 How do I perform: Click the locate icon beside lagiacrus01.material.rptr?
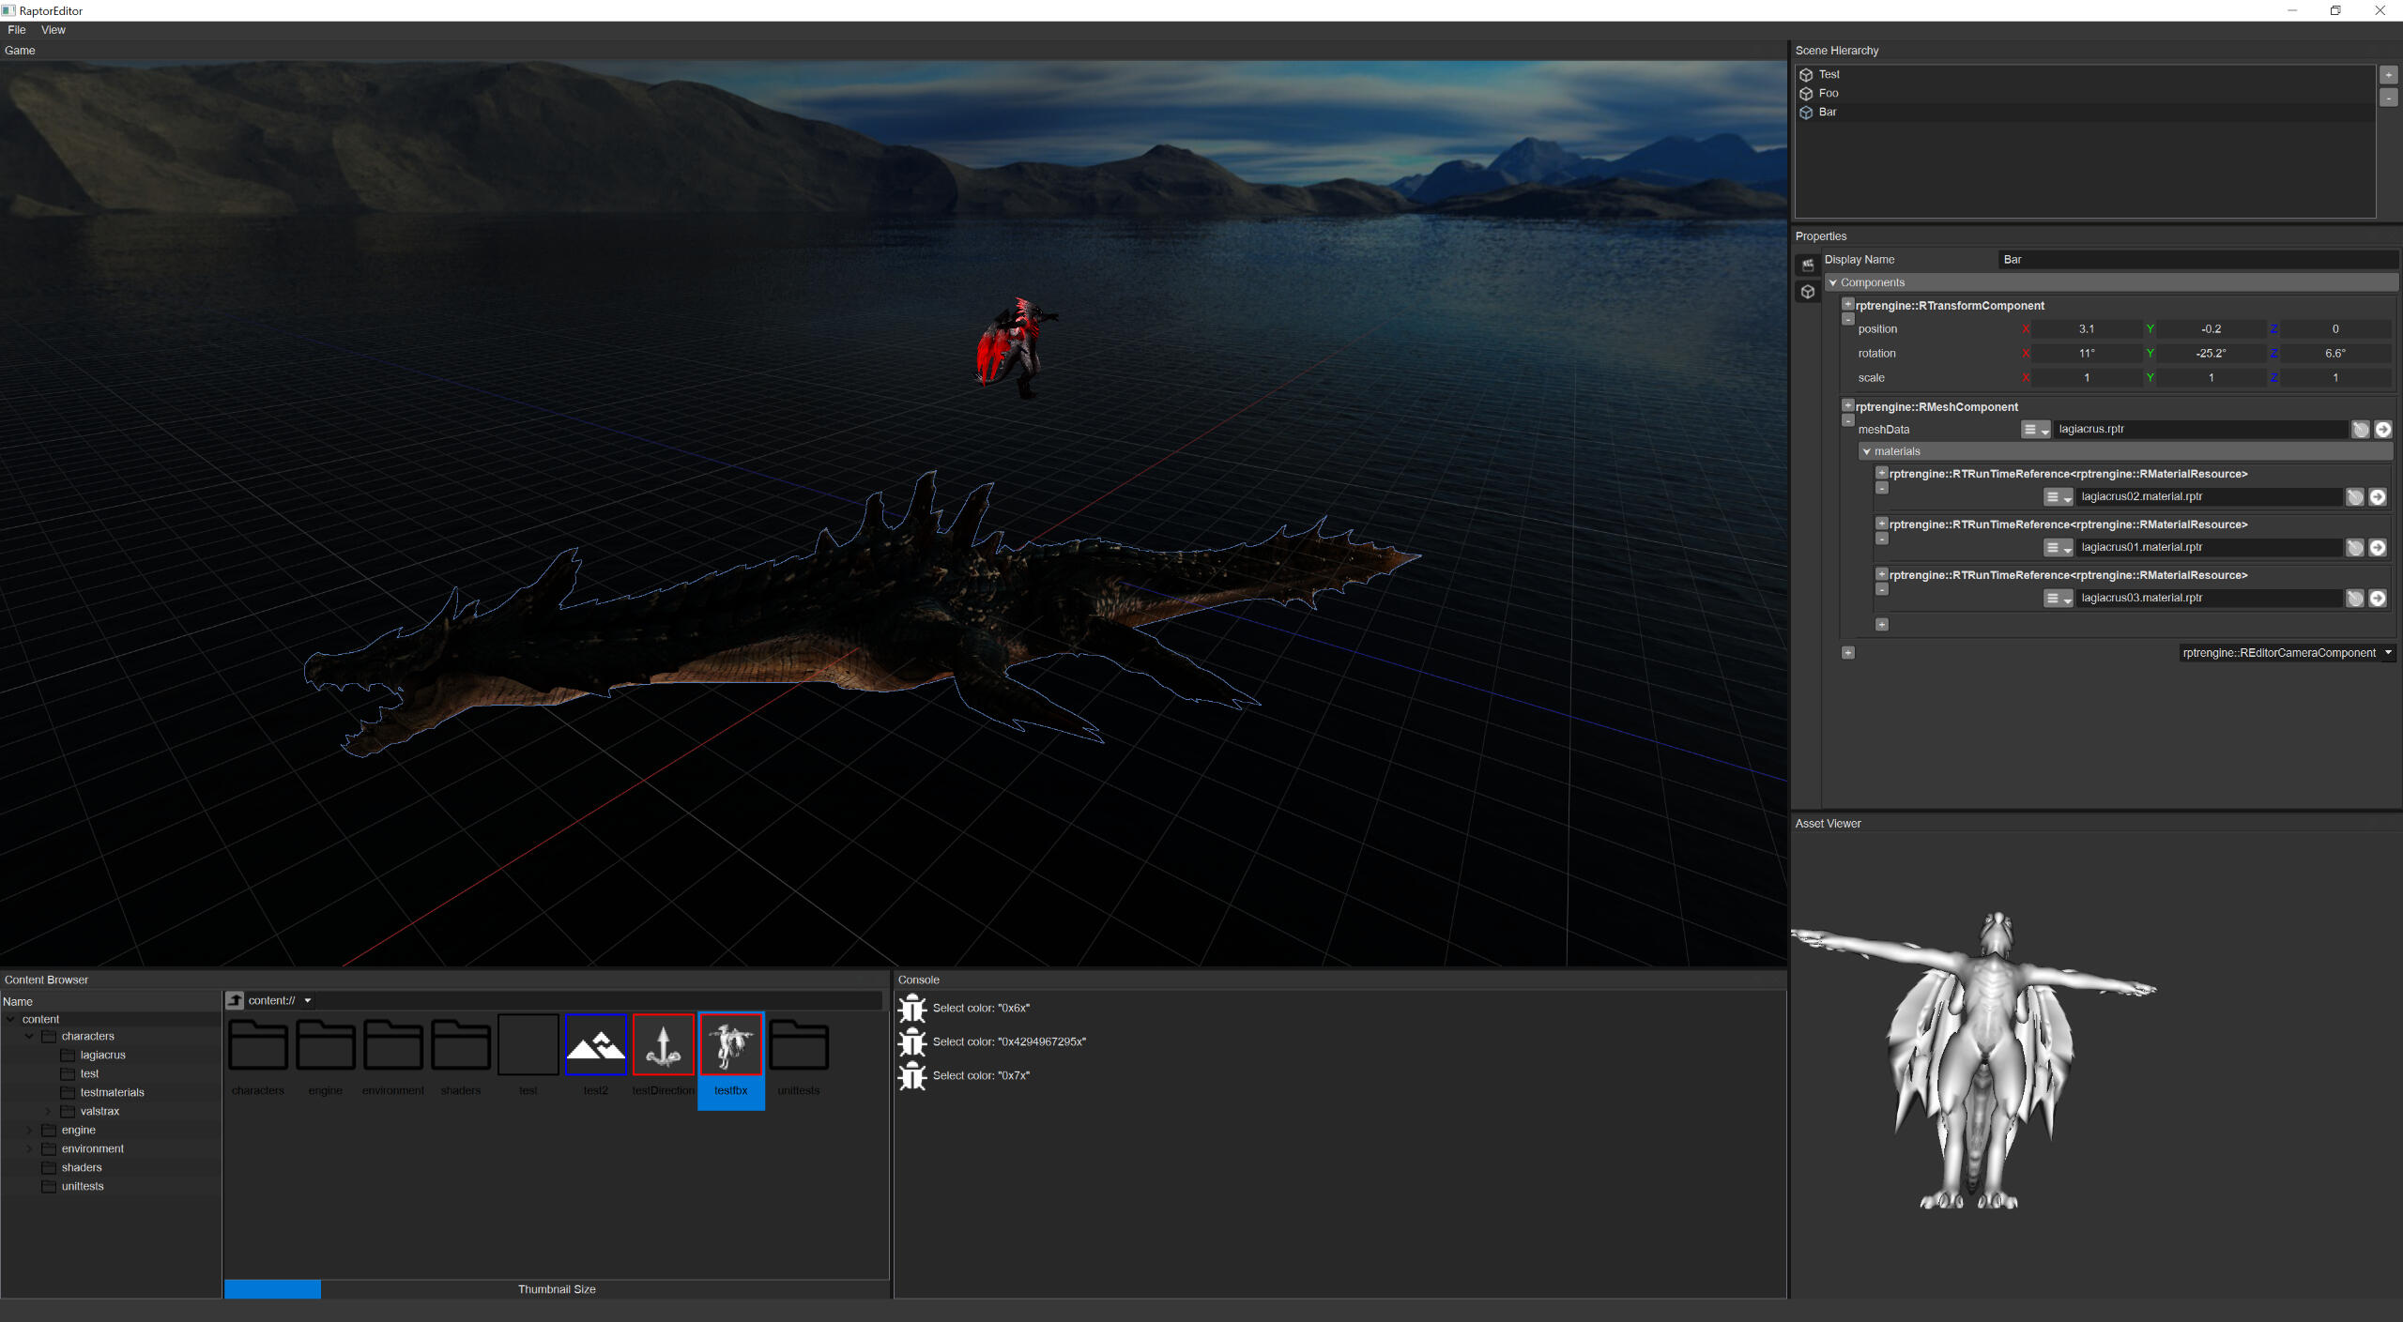2355,548
